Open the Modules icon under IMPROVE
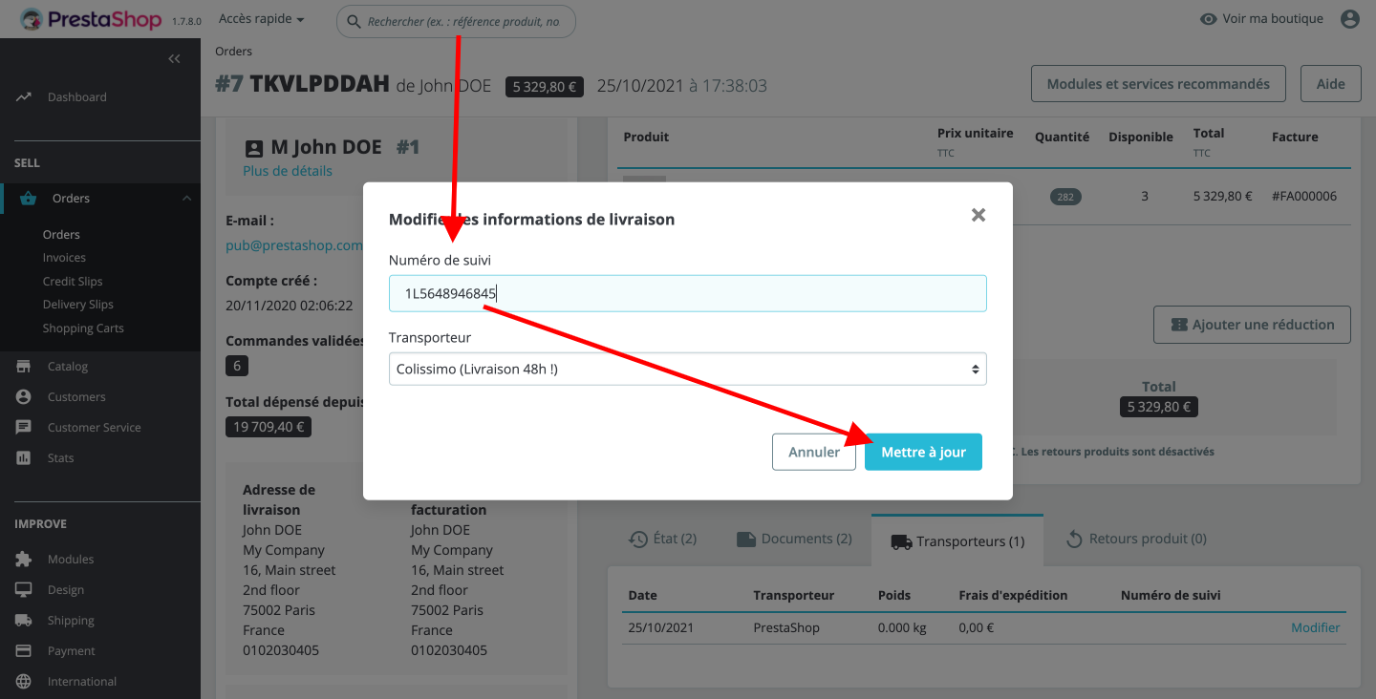 [x=21, y=559]
